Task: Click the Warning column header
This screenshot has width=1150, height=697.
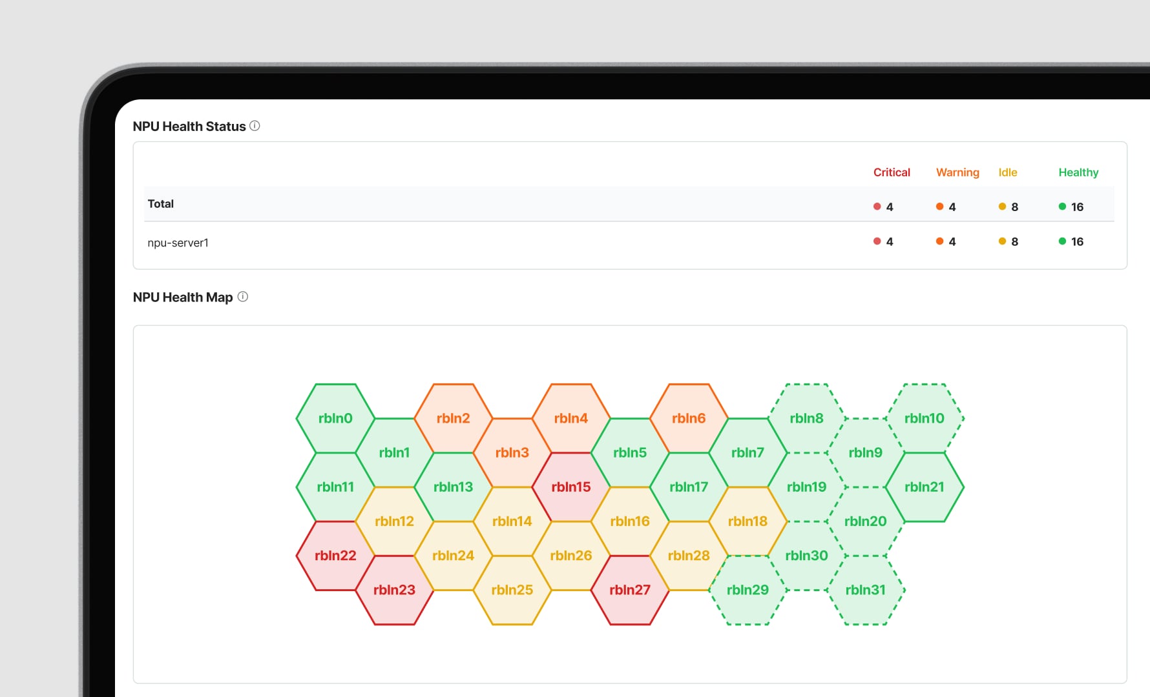Action: [957, 172]
